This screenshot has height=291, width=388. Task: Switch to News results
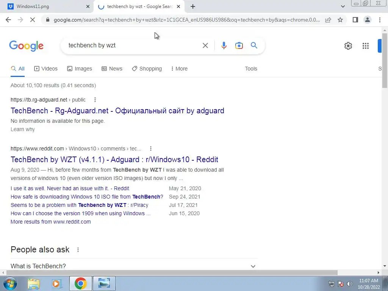(112, 69)
